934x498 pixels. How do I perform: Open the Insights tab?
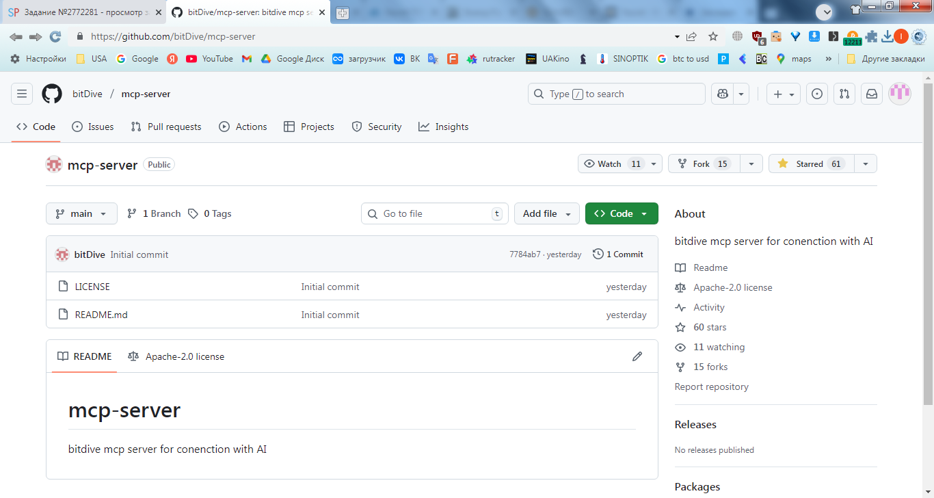click(x=444, y=127)
